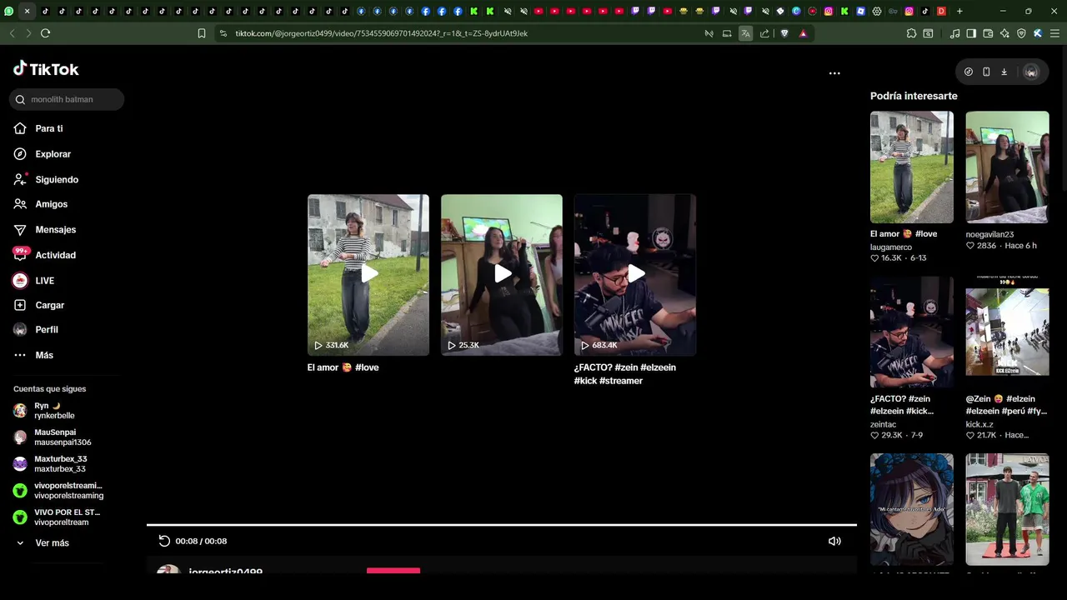Viewport: 1067px width, 600px height.
Task: Switch to the settings gear tab
Action: tap(877, 11)
